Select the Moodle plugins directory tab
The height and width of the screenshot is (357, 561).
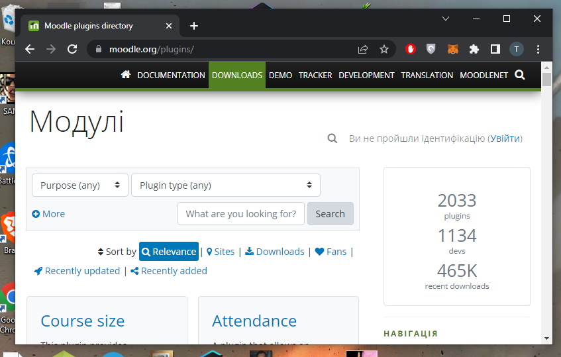100,26
